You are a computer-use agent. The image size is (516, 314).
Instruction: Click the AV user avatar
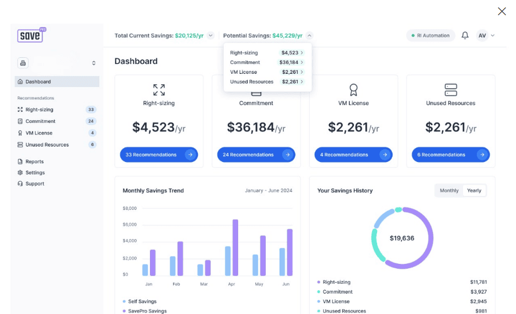coord(482,35)
